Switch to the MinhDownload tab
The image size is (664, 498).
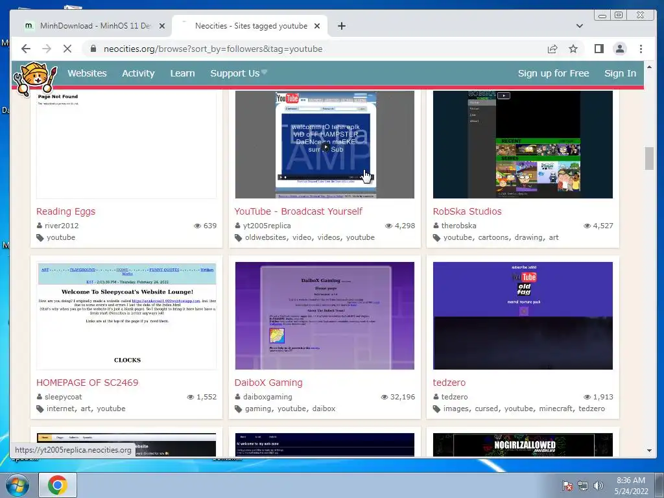coord(95,26)
